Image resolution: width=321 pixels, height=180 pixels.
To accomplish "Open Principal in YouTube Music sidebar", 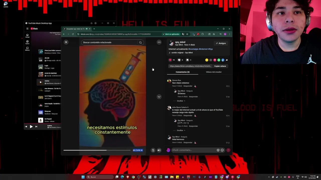I will point(27,35).
